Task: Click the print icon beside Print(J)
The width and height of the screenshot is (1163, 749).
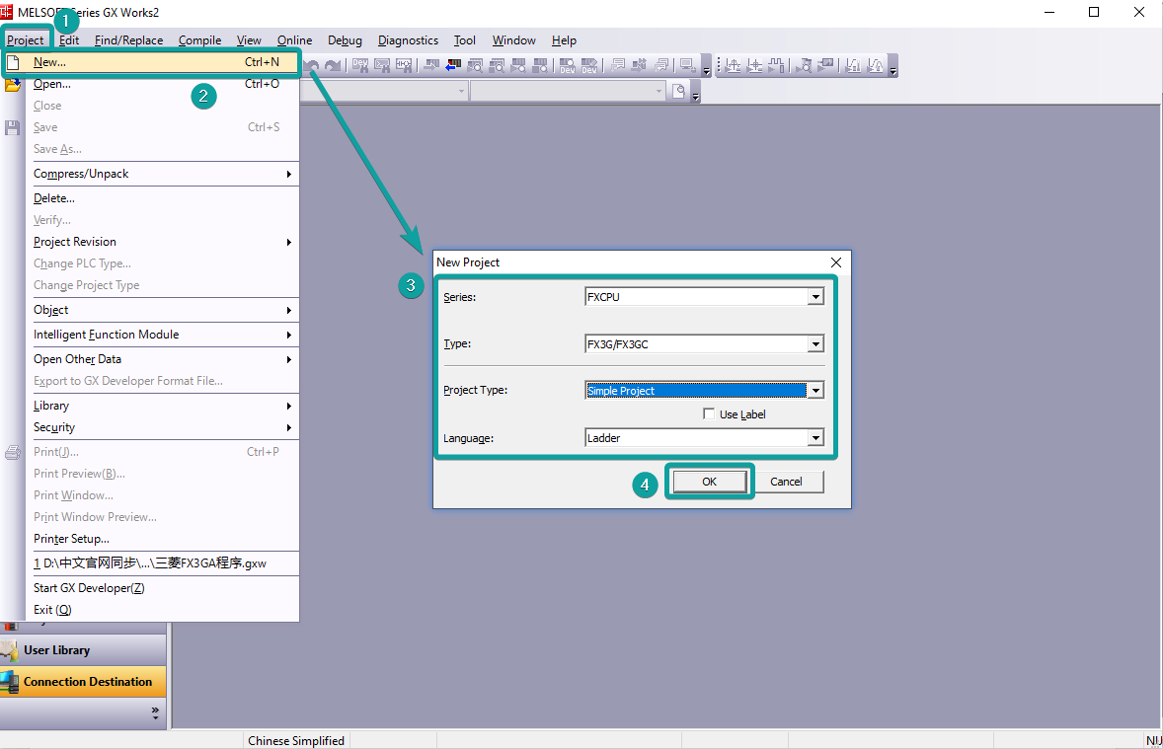Action: [x=13, y=452]
